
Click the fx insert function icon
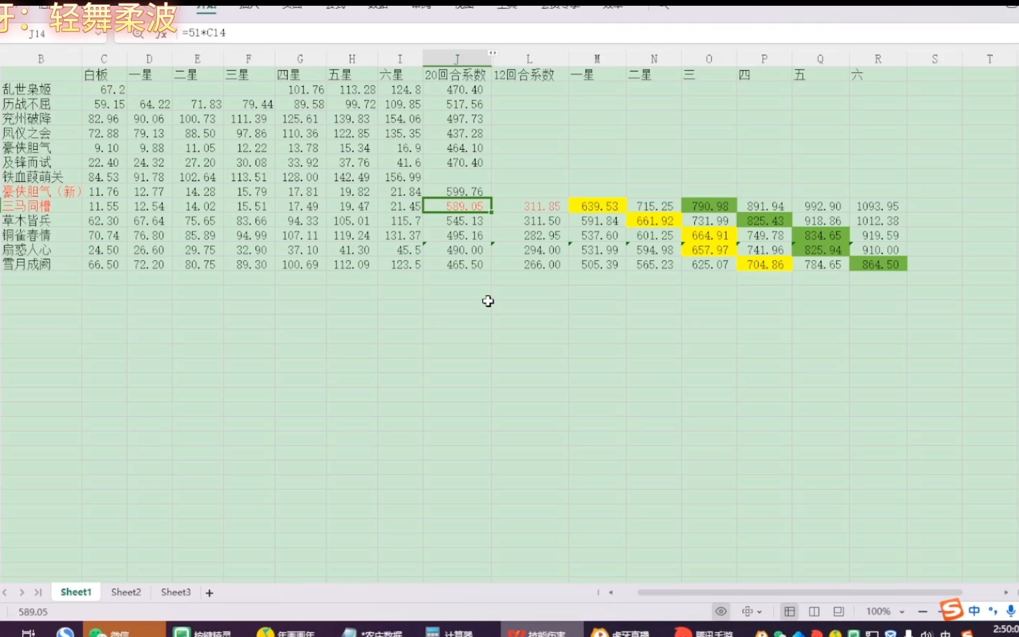[161, 34]
